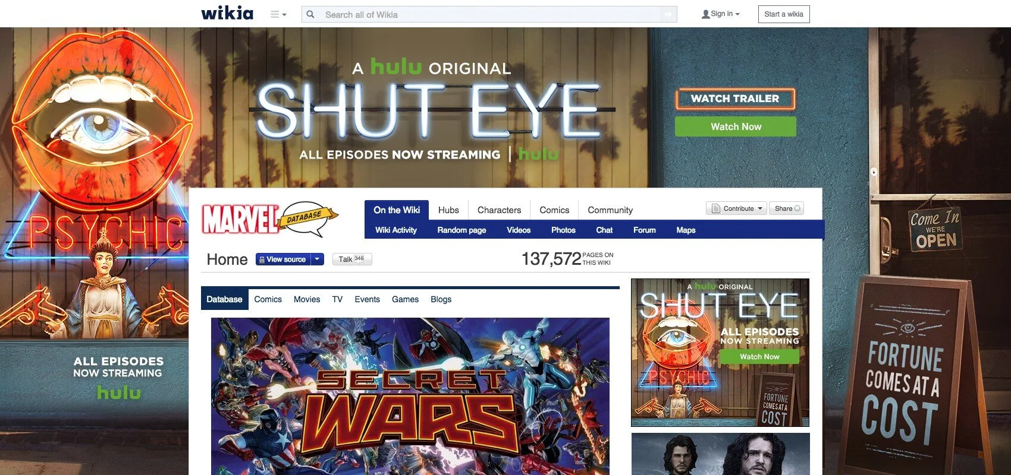Image resolution: width=1011 pixels, height=475 pixels.
Task: Select the Database content tab
Action: (224, 299)
